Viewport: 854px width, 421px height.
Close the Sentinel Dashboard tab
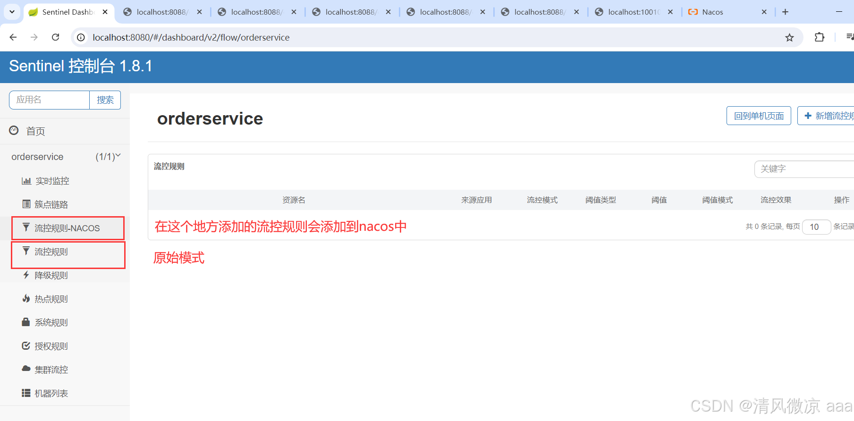tap(105, 12)
